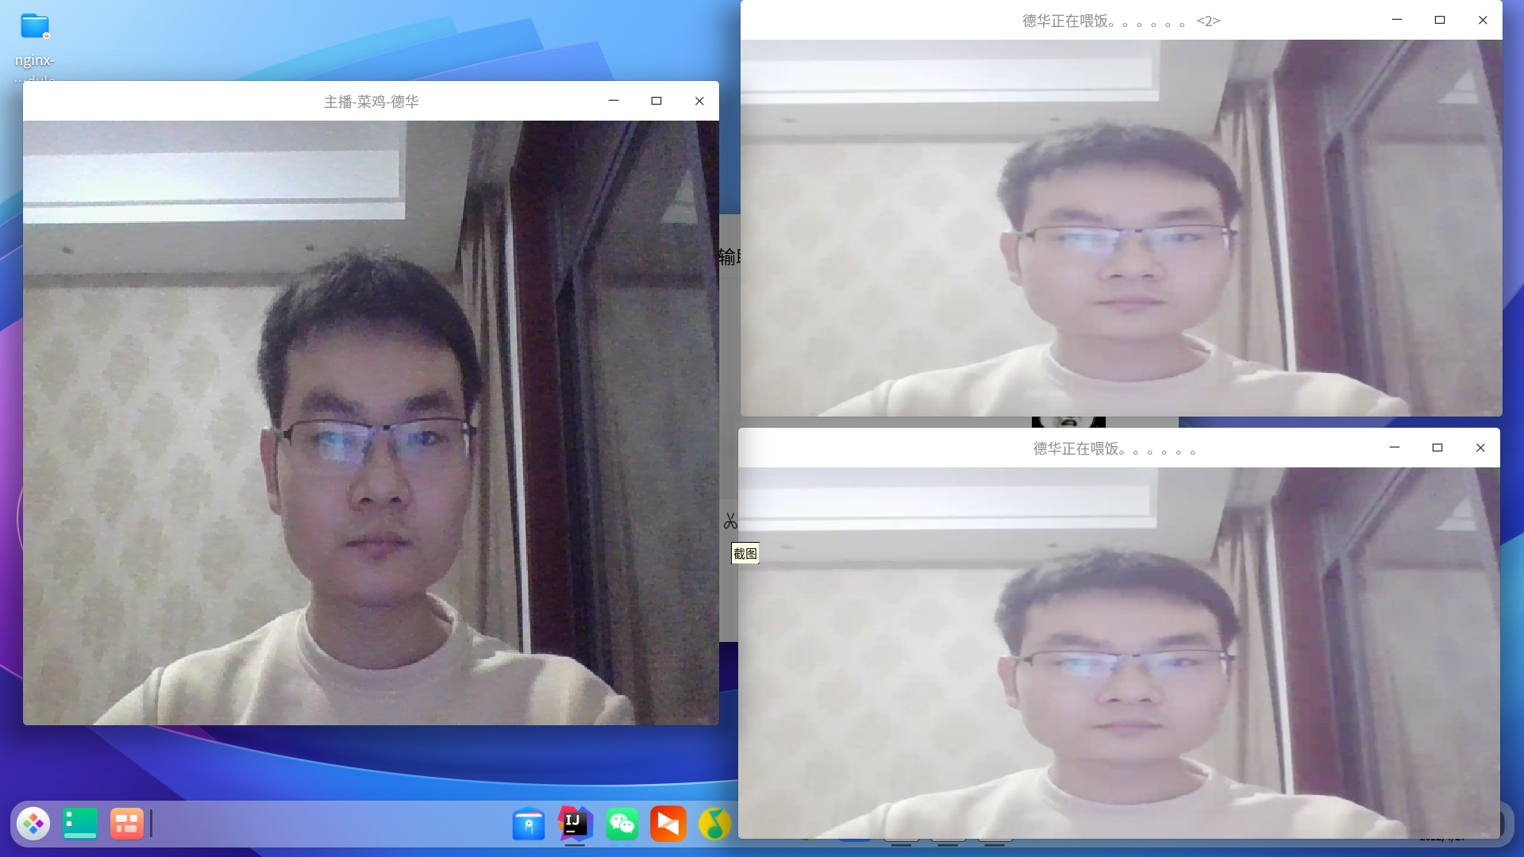Click the 截图 tooltip label
The image size is (1524, 857).
point(745,554)
